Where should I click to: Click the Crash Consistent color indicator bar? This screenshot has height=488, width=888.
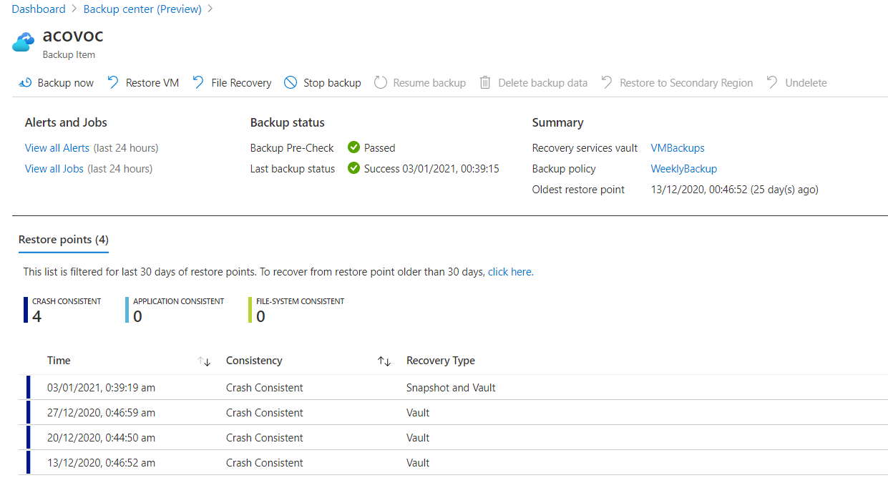(25, 309)
